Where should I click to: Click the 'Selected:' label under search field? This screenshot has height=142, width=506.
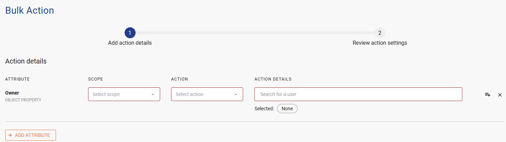coord(264,109)
